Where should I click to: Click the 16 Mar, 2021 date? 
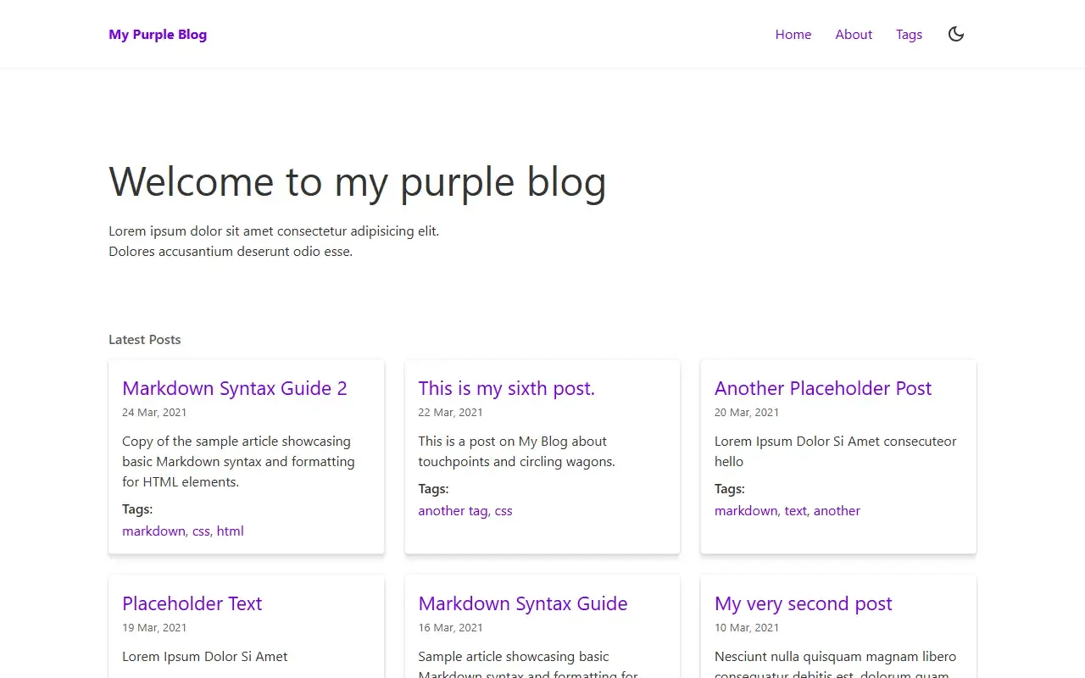click(x=450, y=628)
